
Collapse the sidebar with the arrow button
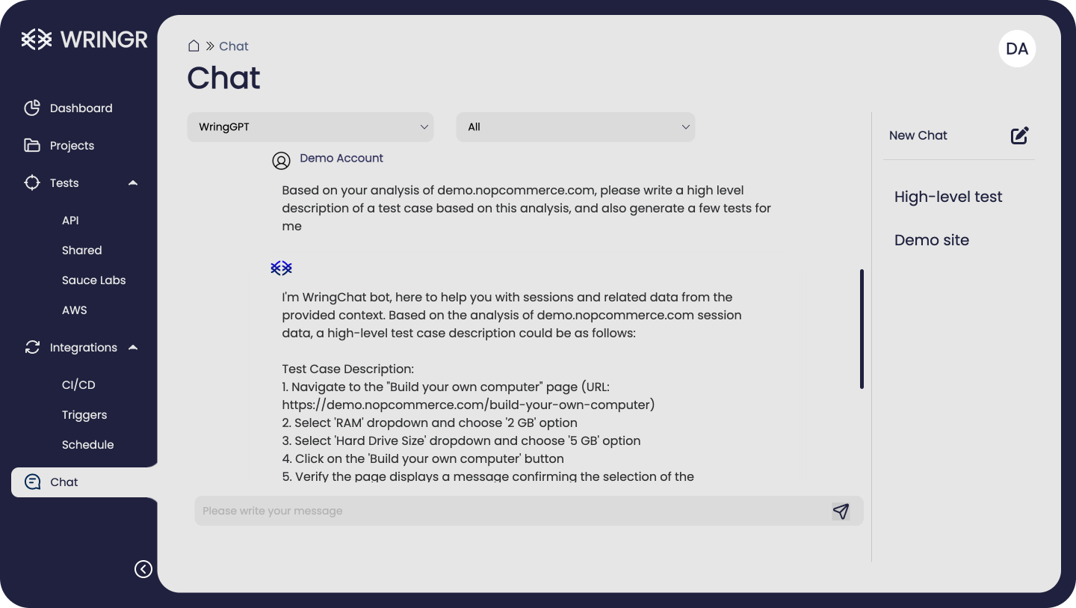(x=143, y=569)
